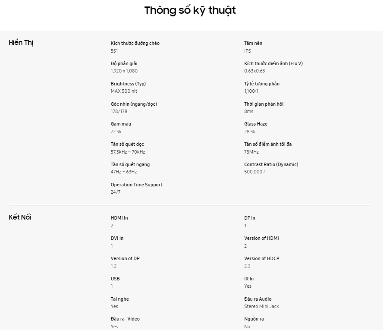Screen dimensions: 383x330
Task: Select the "Hiển Thị" section title
Action: [21, 43]
